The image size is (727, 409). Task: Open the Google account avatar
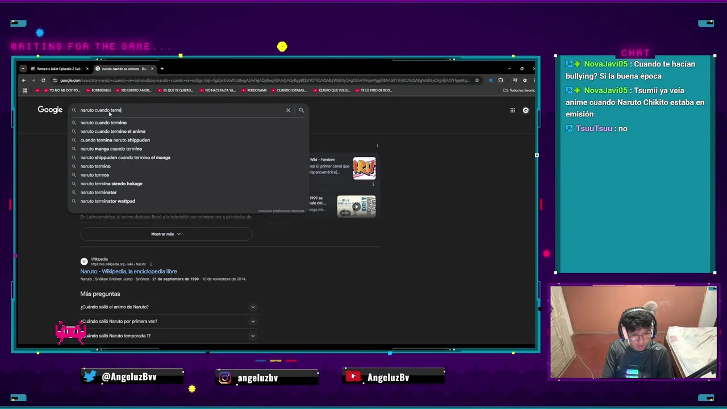pos(526,110)
